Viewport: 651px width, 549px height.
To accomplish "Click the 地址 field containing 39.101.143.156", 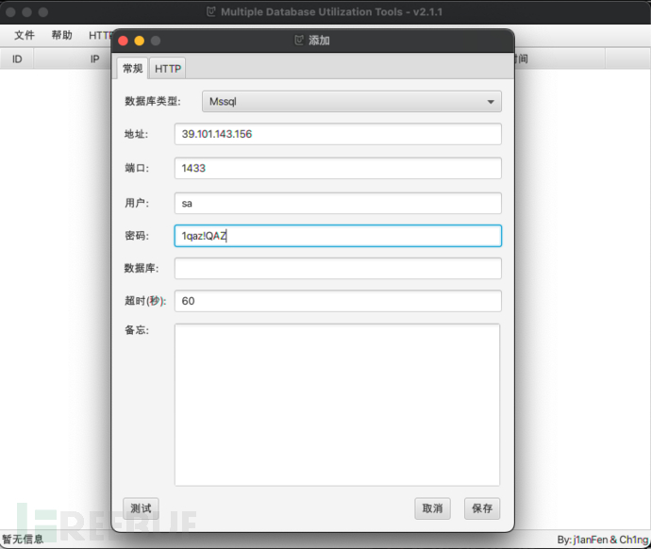I will tap(338, 134).
